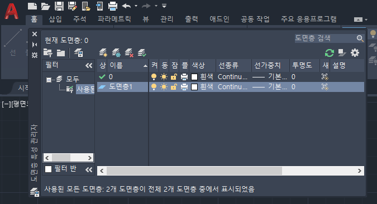Screen dimensions: 377x204
Task: Close the layer properties palette with X
Action: coord(35,34)
